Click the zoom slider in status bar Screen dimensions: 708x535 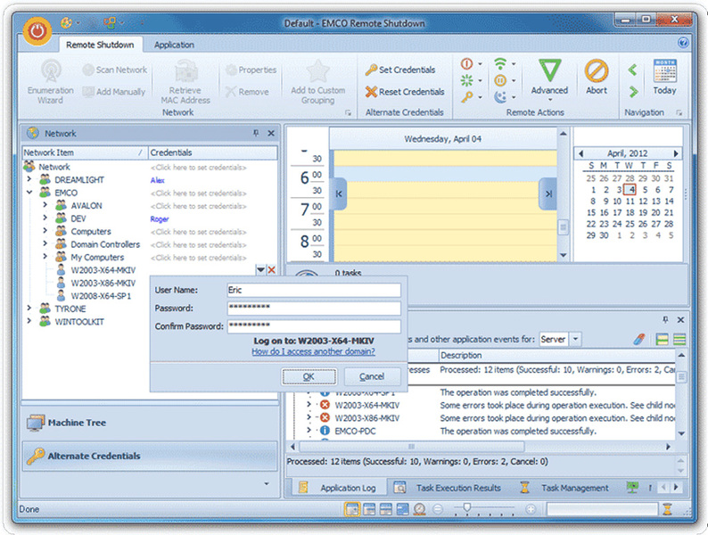point(467,508)
